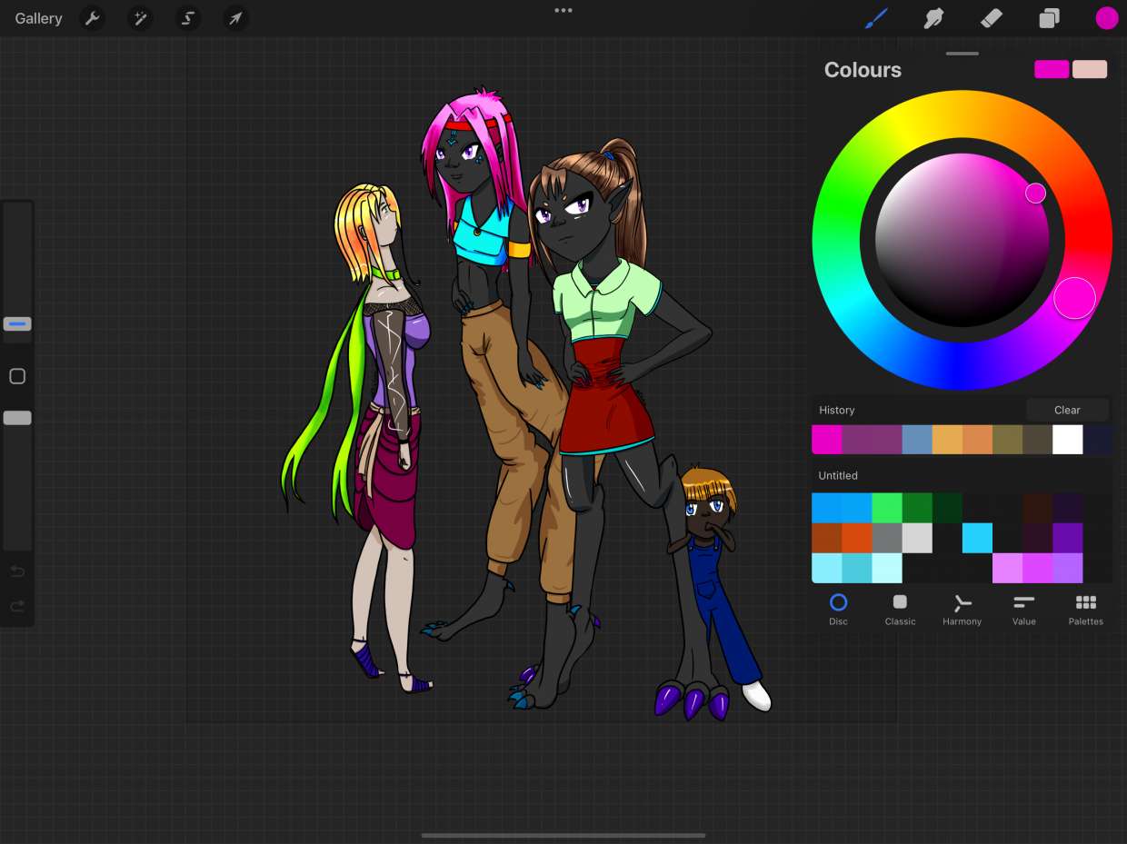
Task: Select the Selection tool
Action: pyautogui.click(x=188, y=18)
